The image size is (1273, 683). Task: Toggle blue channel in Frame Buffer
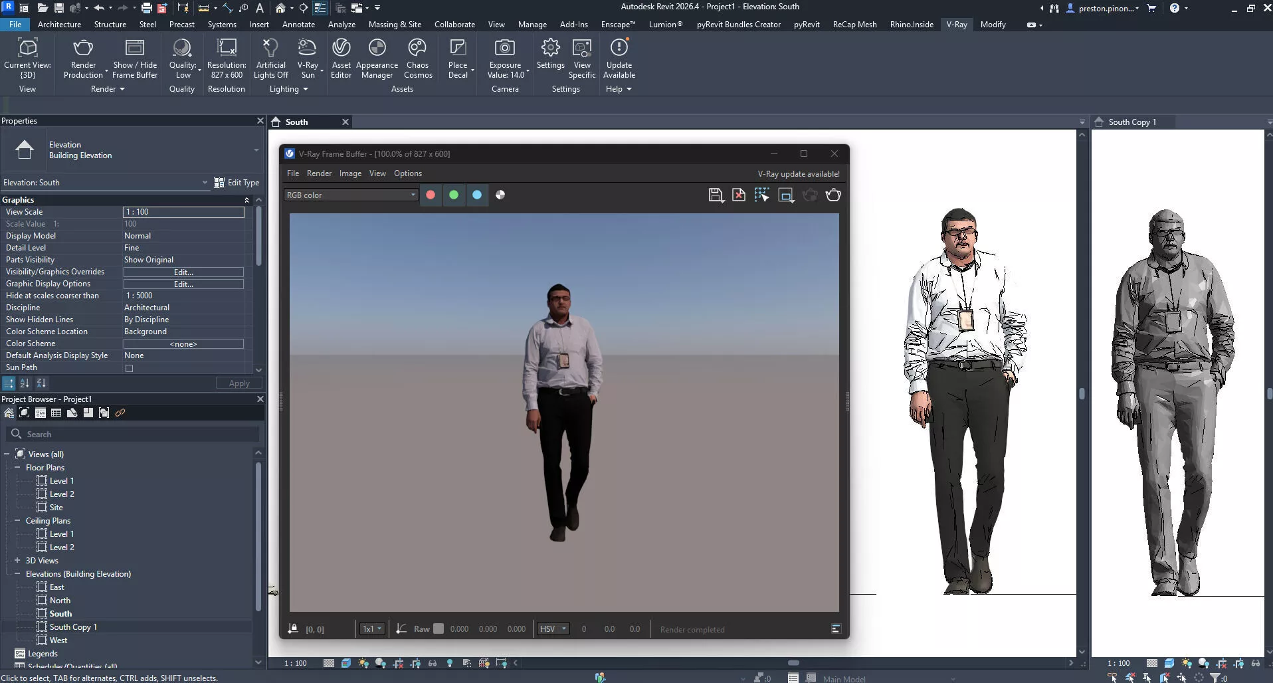(x=477, y=195)
